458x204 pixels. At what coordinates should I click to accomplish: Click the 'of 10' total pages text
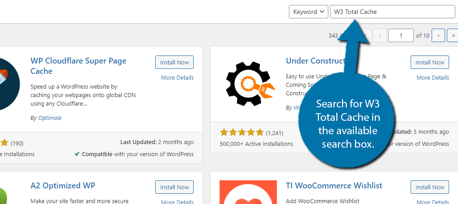pos(423,36)
